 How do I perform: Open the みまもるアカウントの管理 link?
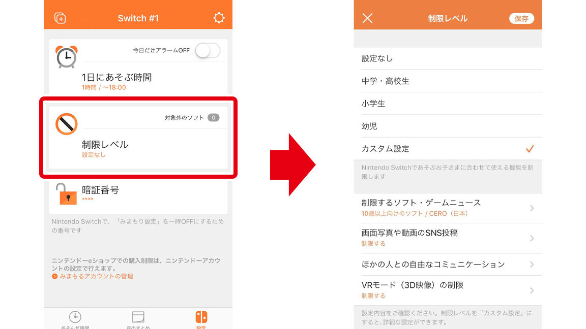pos(93,276)
